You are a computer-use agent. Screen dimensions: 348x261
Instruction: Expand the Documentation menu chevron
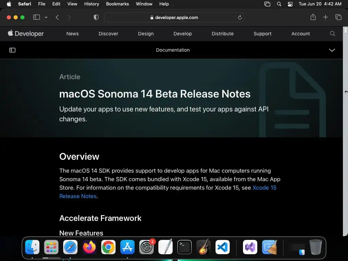332,50
